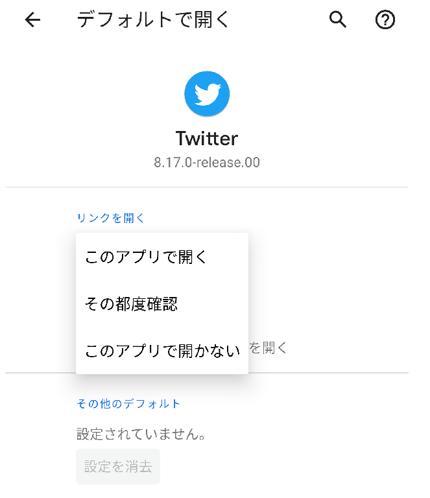Click the リンクを開く section header
The height and width of the screenshot is (498, 430).
click(x=110, y=218)
